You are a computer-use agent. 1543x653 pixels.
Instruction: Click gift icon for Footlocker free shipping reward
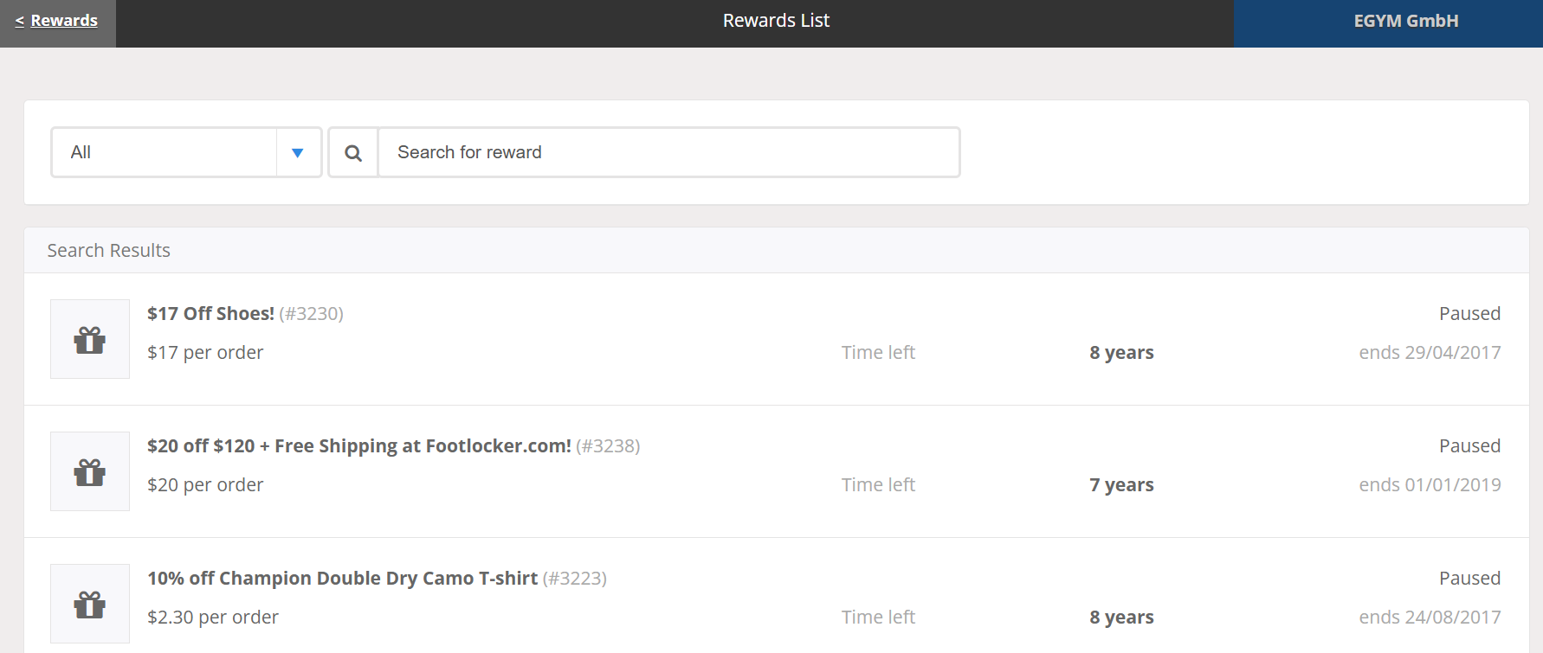tap(90, 472)
